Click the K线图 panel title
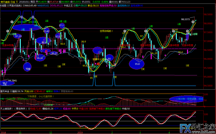 point(3,6)
